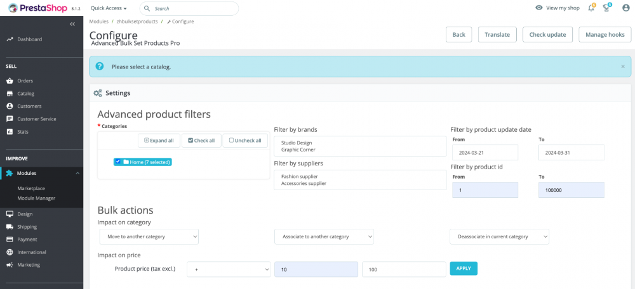Click the notifications bell icon

point(592,8)
